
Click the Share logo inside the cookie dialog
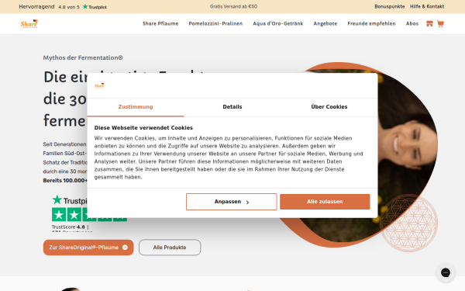pos(99,85)
